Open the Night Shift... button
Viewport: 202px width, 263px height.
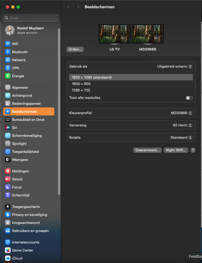point(176,150)
